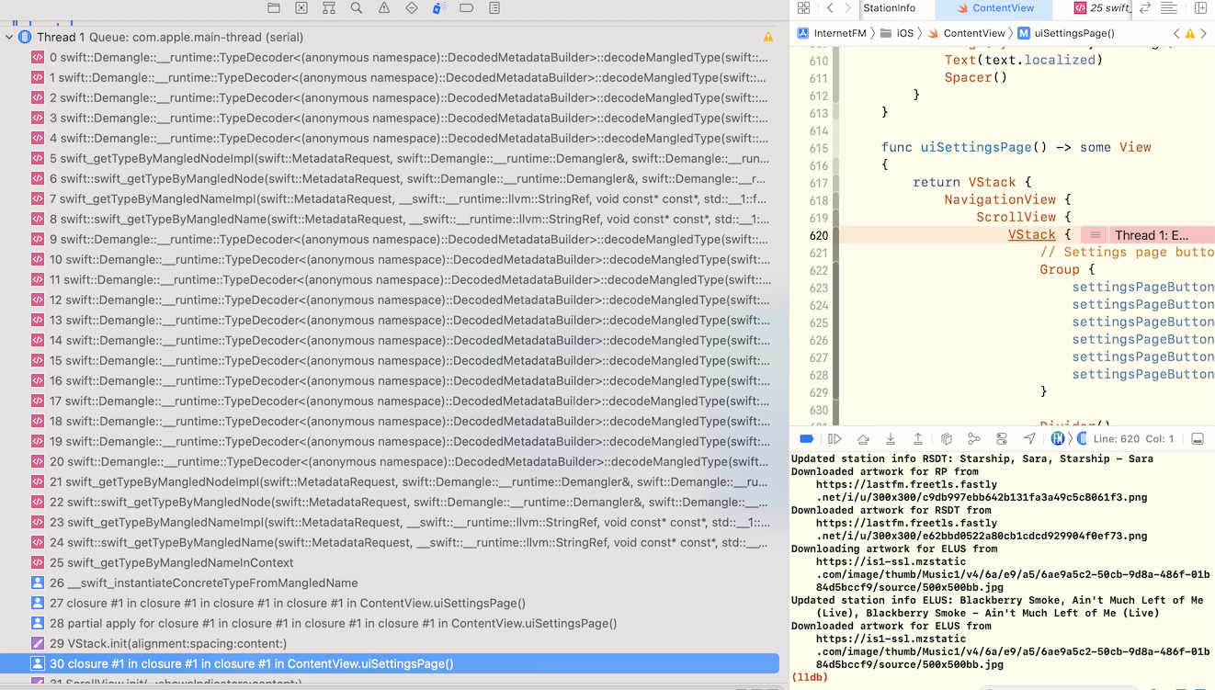Collapse Thread 1 disclosure triangle
The height and width of the screenshot is (690, 1215).
(9, 38)
